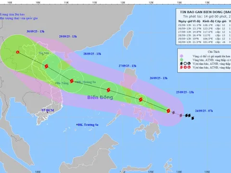Click the 'cấp: 13' wind level cell
The height and width of the screenshot is (173, 231).
(x=220, y=35)
